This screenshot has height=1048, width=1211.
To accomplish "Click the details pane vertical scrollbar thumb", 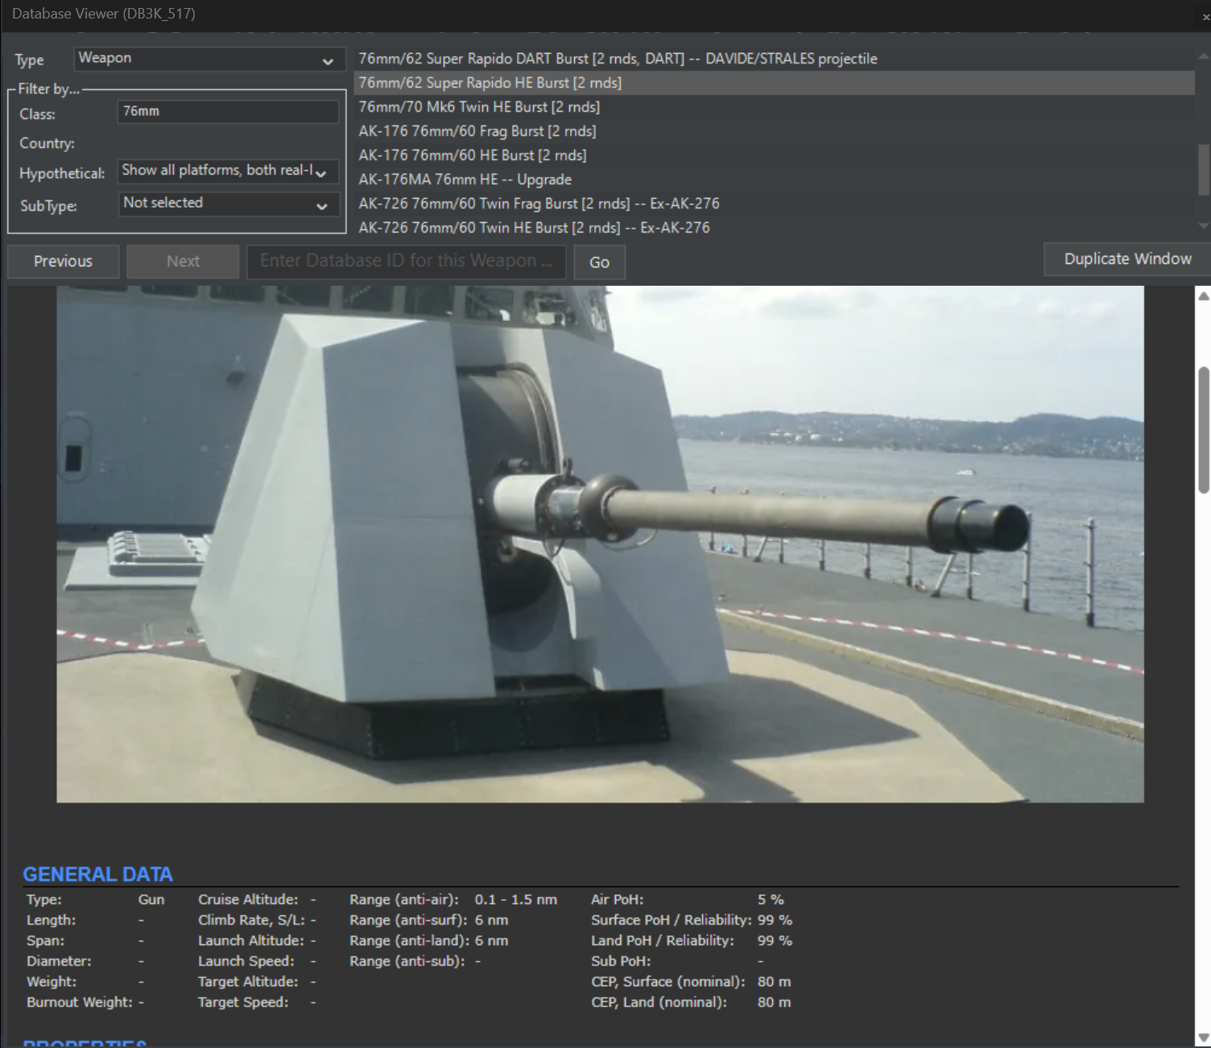I will pos(1204,430).
